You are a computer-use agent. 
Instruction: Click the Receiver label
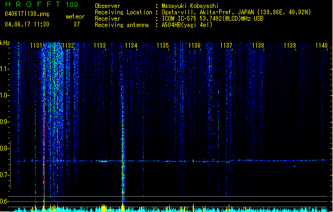tap(107, 19)
